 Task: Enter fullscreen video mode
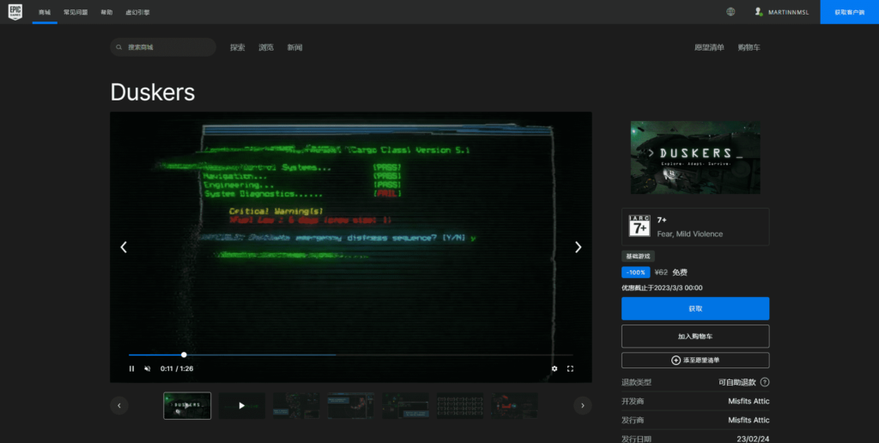click(570, 368)
